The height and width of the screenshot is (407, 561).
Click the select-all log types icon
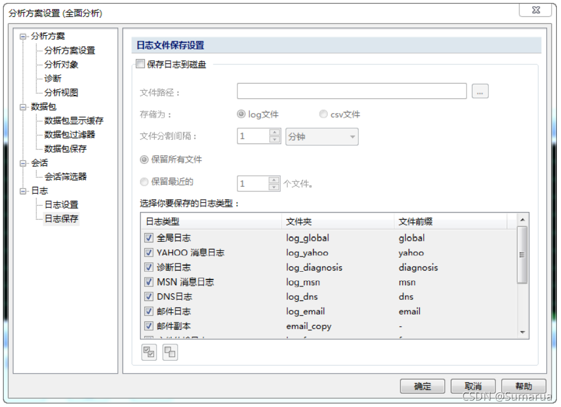[149, 353]
